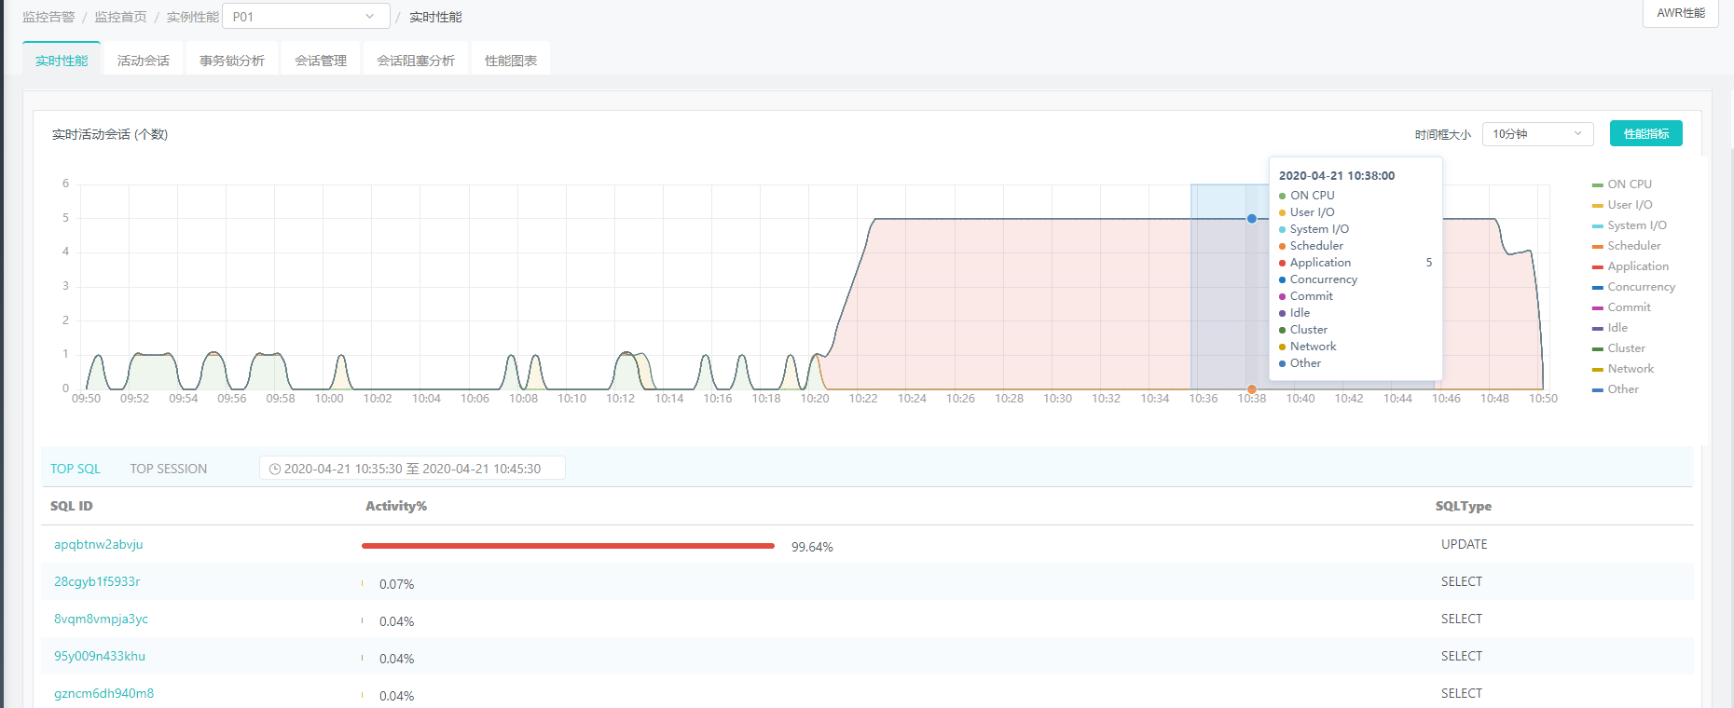Toggle the Idle legend series
Viewport: 1734px width, 708px height.
tap(1610, 328)
